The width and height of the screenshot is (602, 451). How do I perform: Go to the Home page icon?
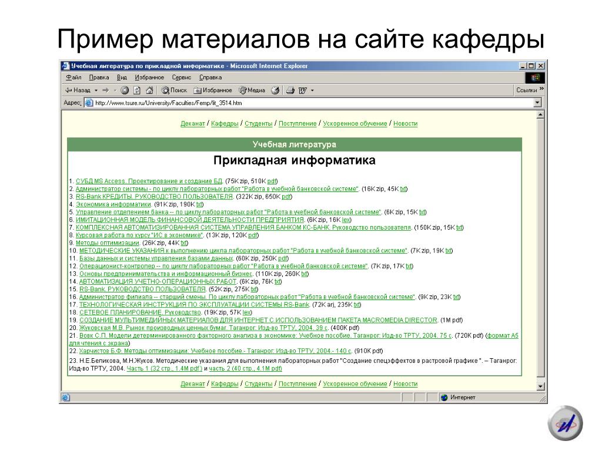(149, 90)
